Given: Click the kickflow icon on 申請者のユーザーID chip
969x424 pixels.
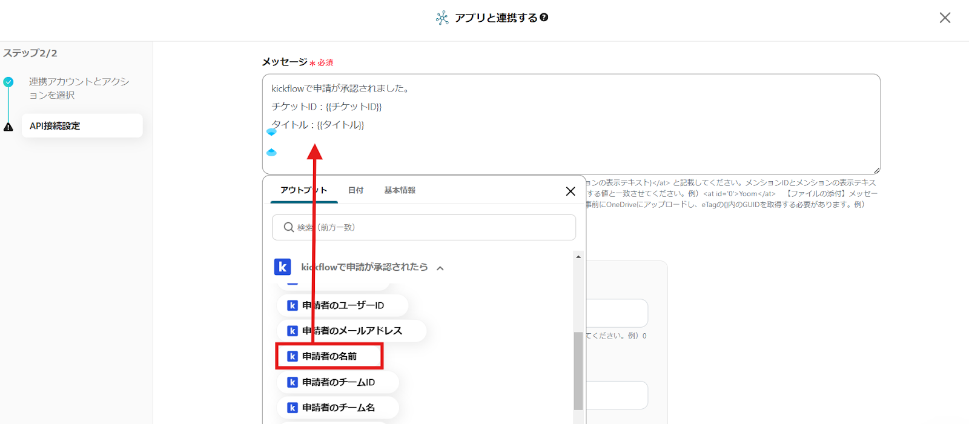Looking at the screenshot, I should pos(292,305).
